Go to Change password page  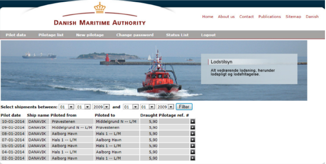(x=135, y=35)
